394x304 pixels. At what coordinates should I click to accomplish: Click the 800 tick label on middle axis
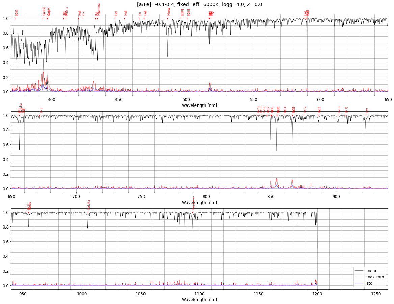[206, 196]
